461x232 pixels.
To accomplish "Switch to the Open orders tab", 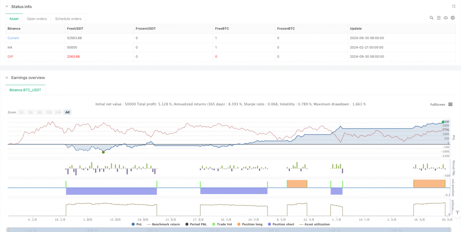I will pos(37,19).
